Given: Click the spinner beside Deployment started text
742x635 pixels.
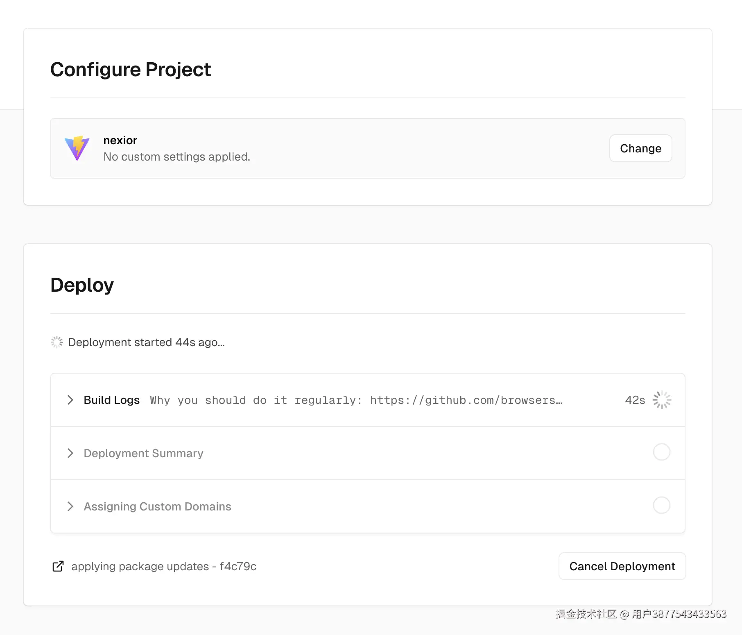Looking at the screenshot, I should 57,342.
